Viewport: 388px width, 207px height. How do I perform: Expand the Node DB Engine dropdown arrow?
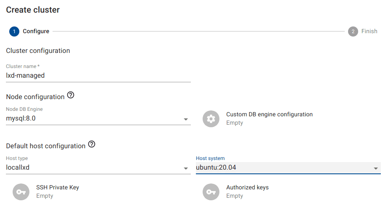(186, 120)
